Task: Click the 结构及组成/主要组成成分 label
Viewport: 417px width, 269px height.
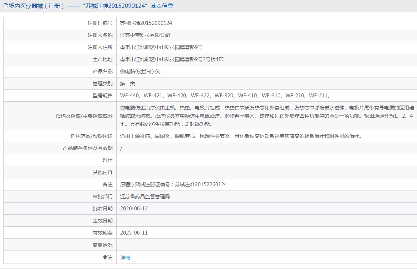Action: 84,116
